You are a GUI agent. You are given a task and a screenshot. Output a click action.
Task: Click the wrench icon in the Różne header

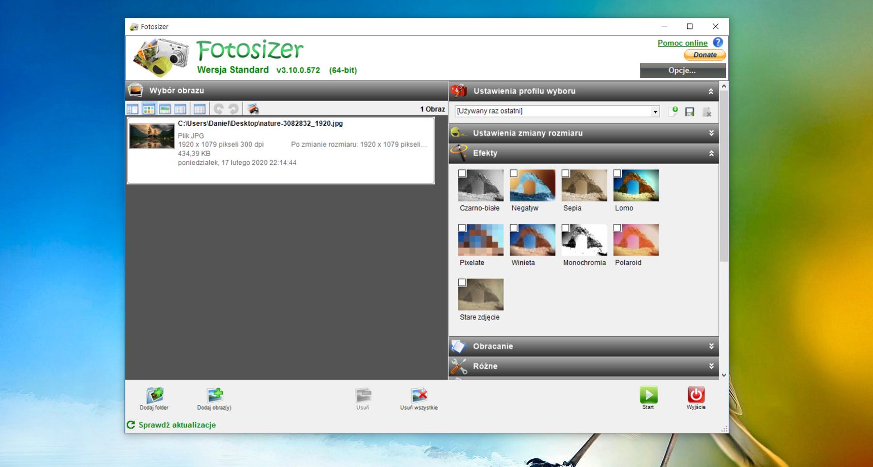(x=459, y=366)
